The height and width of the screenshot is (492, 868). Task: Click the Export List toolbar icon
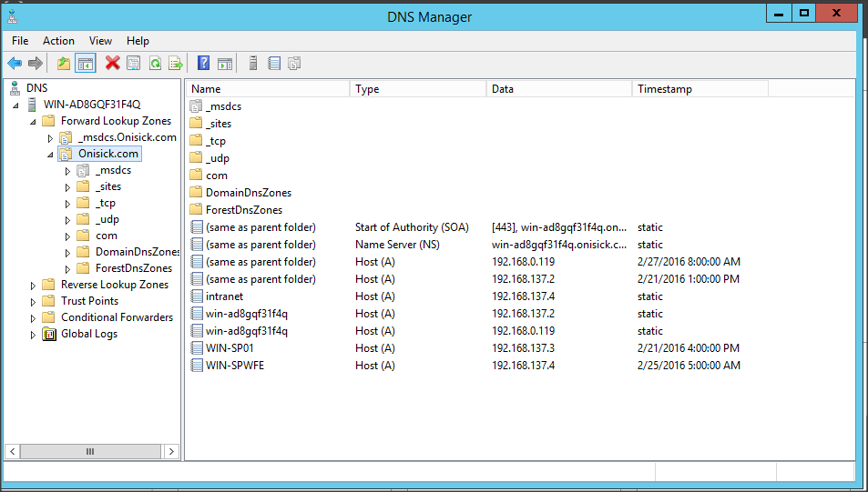click(176, 64)
